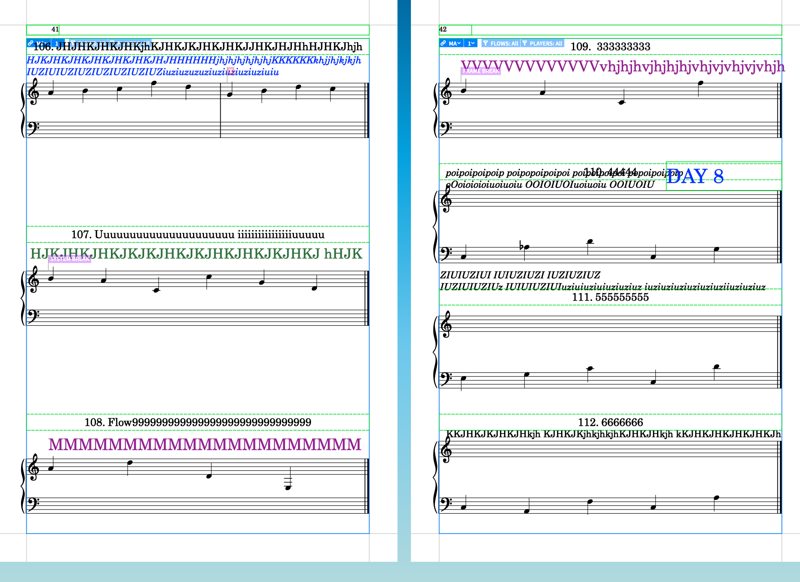This screenshot has height=582, width=800.
Task: Click the small pink signpost above flow 106's second bar
Action: tap(230, 71)
